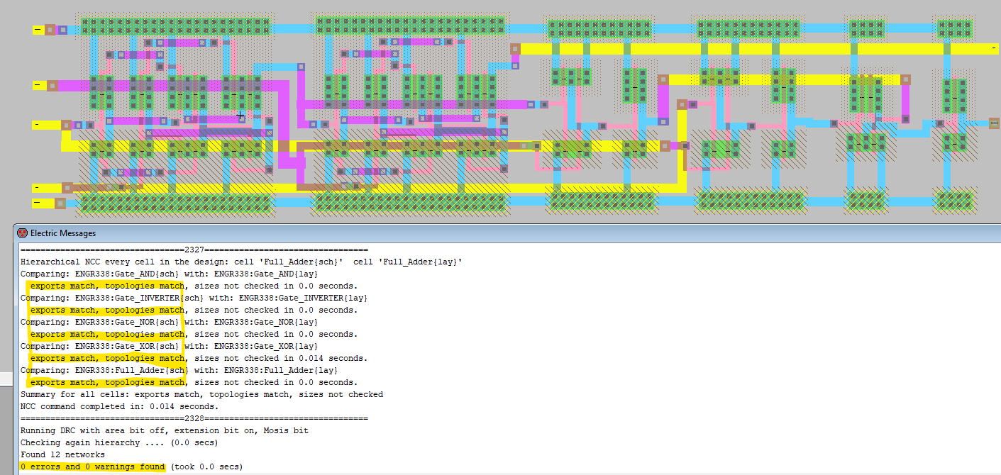Select the output export pin at far right
Viewport: 1001px width, 475px height.
994,123
